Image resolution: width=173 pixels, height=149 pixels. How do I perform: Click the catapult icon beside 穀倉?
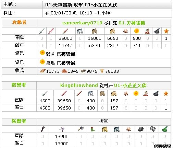[42, 53]
